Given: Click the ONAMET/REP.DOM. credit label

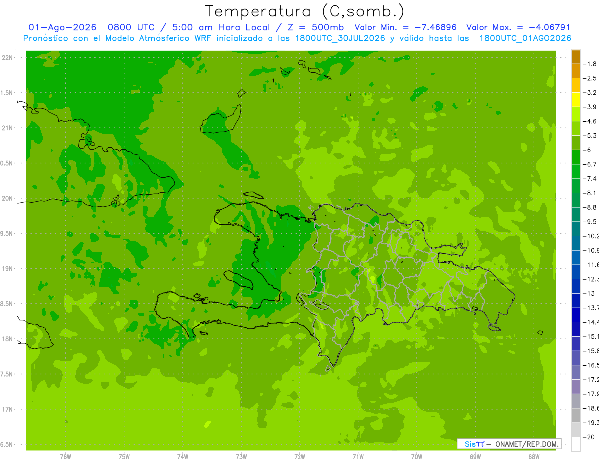Looking at the screenshot, I should tap(526, 444).
